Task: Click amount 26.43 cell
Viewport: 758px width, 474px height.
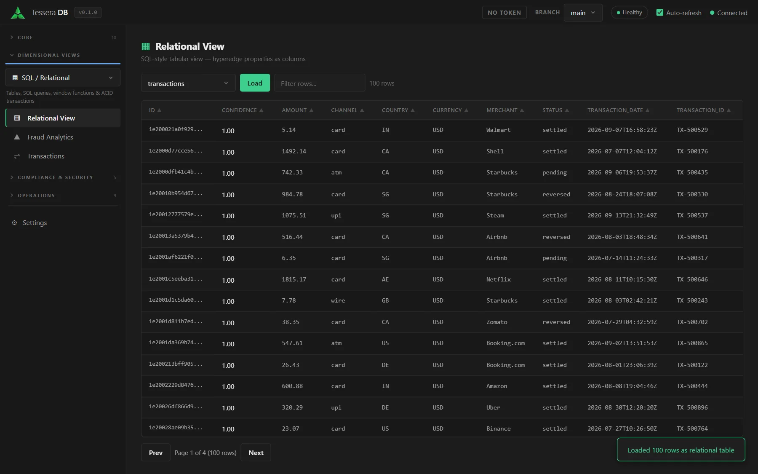Action: coord(290,365)
